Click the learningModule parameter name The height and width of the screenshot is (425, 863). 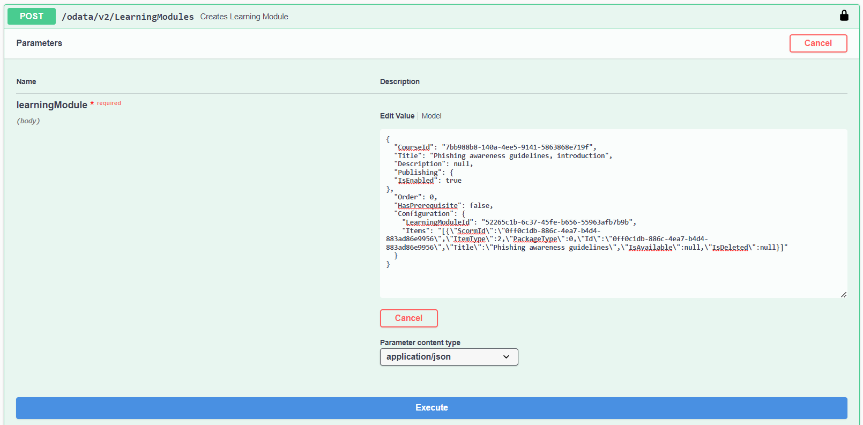(x=51, y=105)
